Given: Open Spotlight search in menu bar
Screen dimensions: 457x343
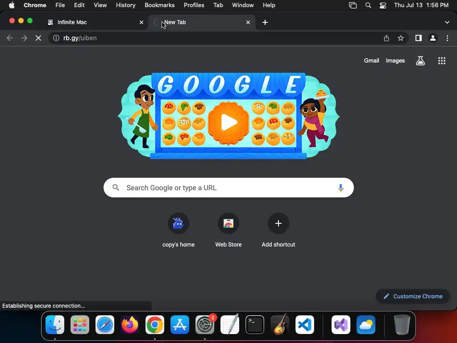Looking at the screenshot, I should (x=368, y=5).
